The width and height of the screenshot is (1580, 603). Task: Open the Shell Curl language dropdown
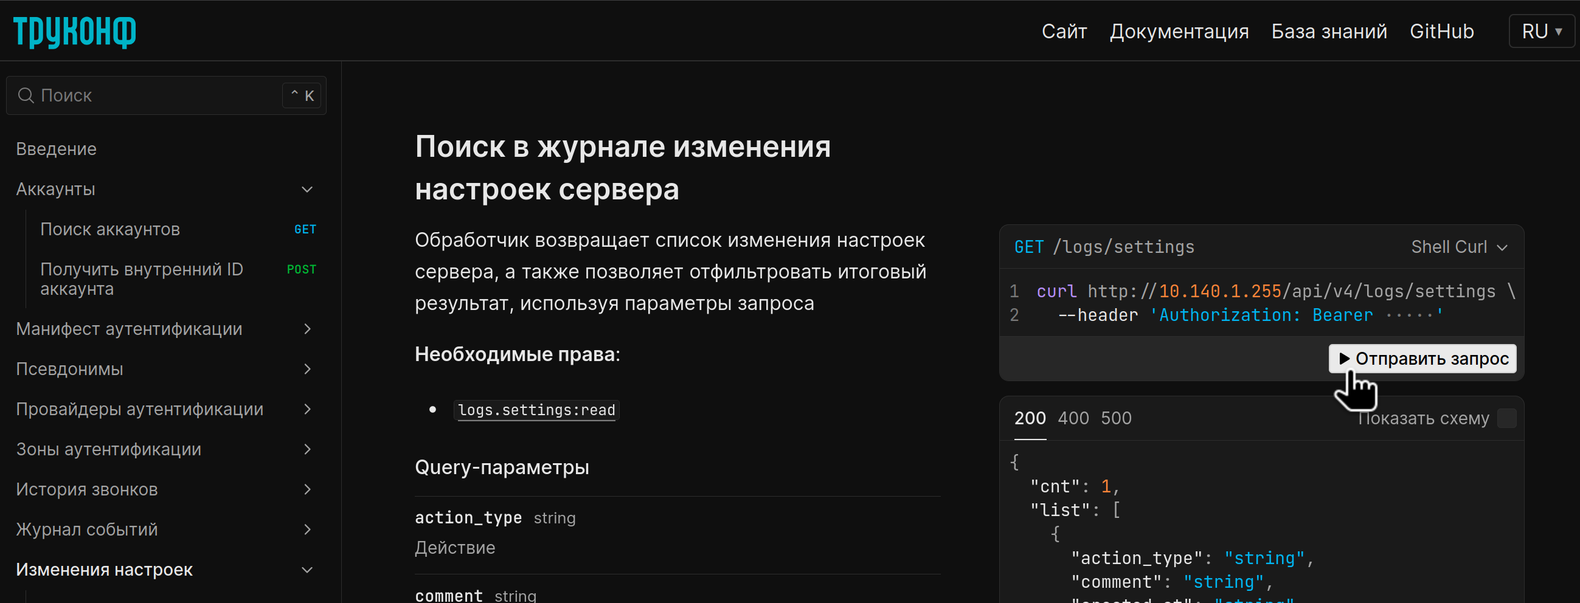coord(1458,247)
